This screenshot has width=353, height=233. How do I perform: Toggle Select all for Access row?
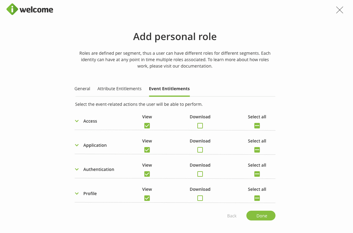[x=257, y=126]
